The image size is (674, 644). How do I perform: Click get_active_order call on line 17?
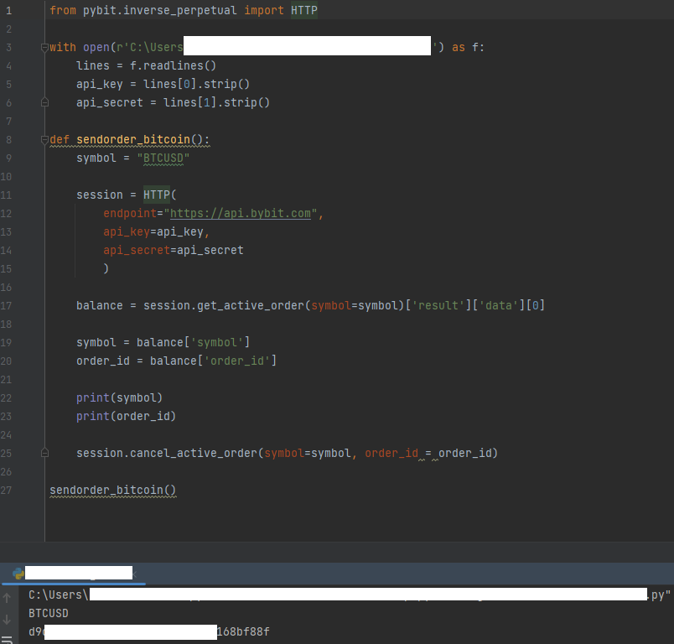click(x=251, y=306)
